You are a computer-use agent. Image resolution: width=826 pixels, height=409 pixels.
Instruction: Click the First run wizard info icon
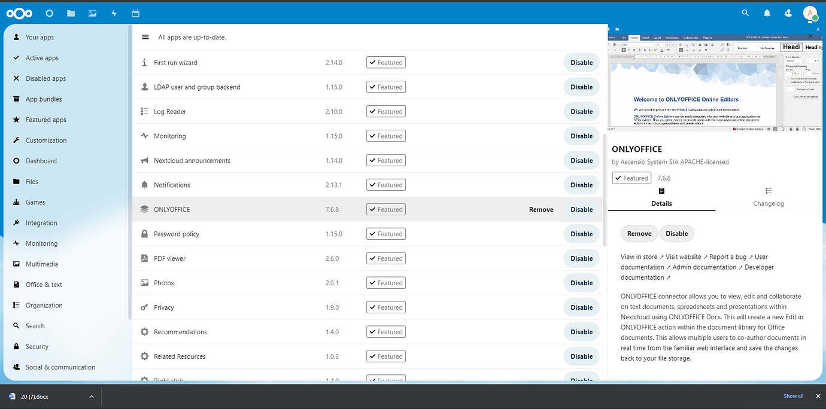[144, 62]
